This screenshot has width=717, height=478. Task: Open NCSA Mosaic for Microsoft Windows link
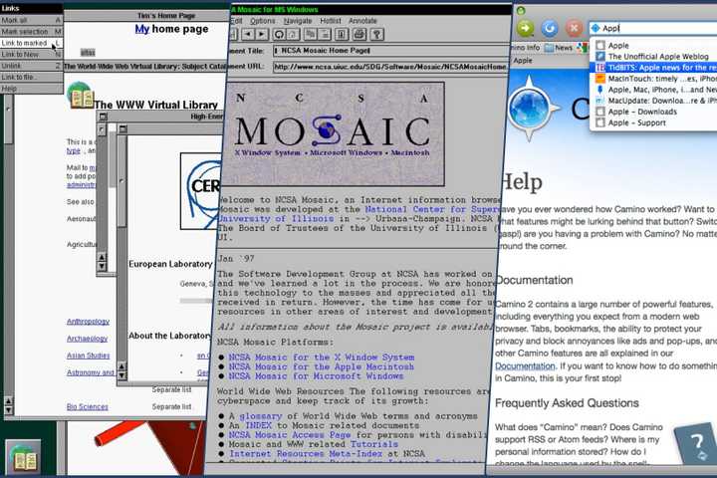tap(316, 376)
